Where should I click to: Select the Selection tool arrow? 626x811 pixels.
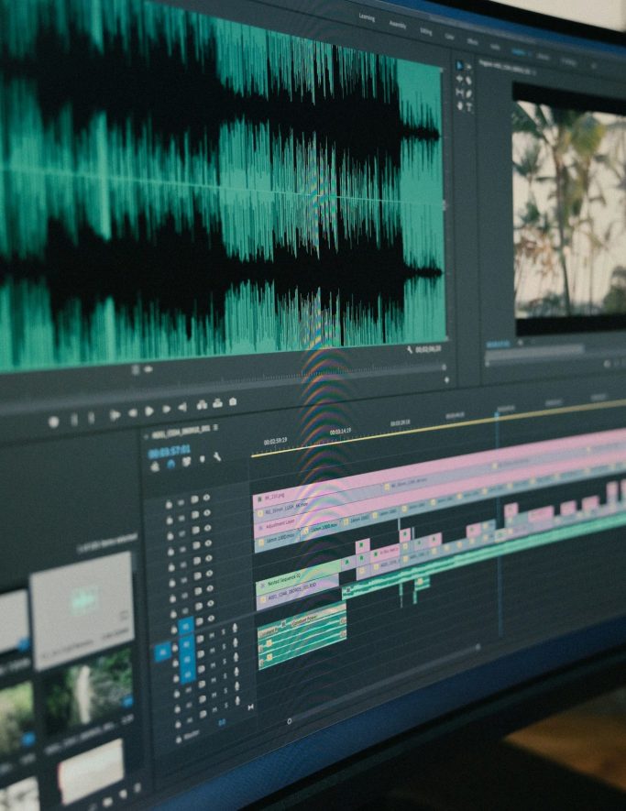pyautogui.click(x=459, y=66)
